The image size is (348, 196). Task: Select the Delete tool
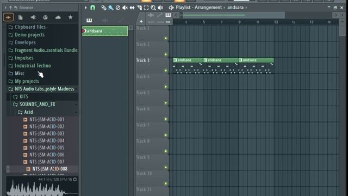tap(118, 8)
